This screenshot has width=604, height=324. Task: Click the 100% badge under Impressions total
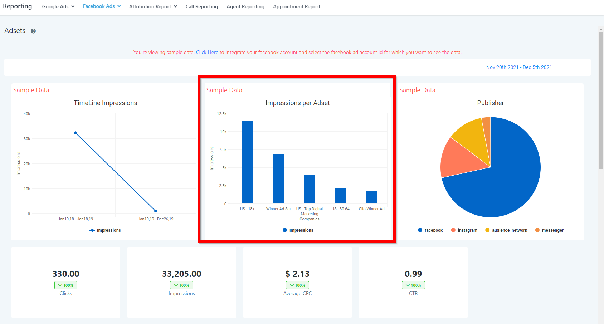[181, 285]
